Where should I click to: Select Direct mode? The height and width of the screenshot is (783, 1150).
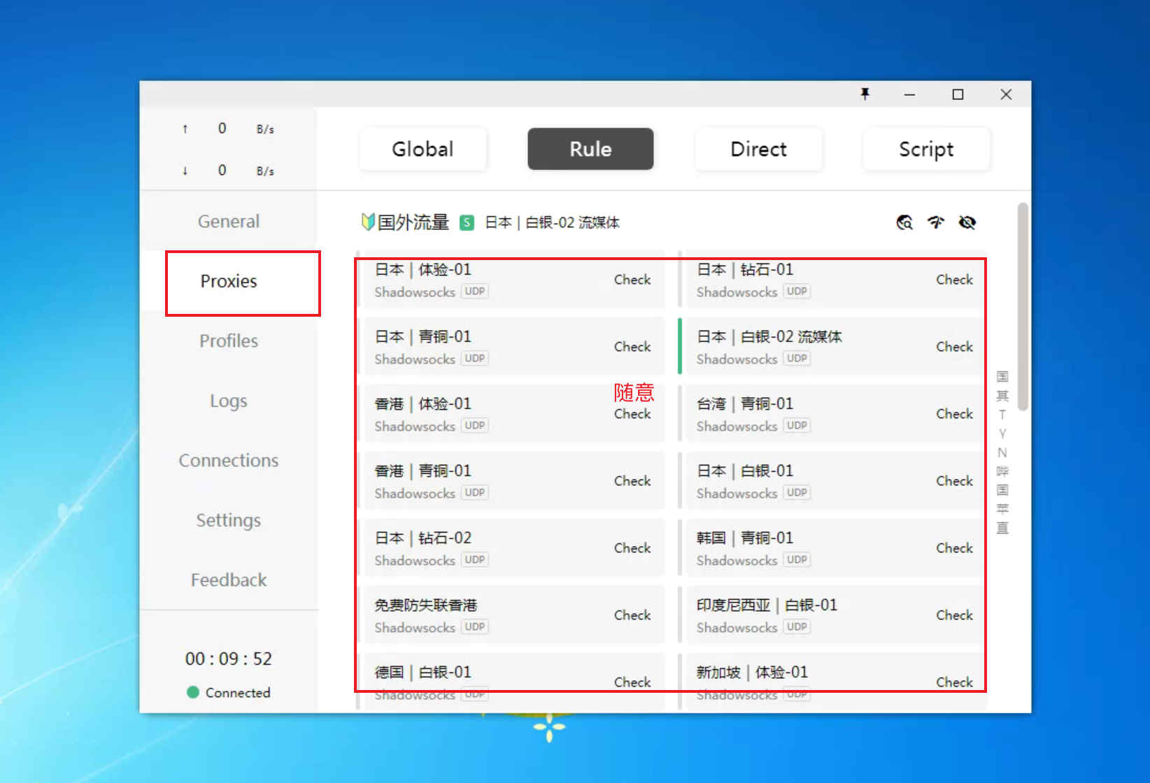[758, 149]
